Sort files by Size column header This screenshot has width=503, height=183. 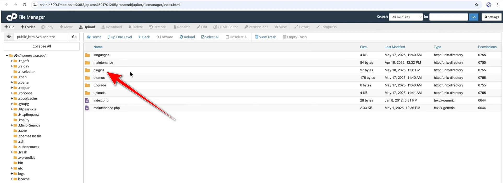(363, 47)
